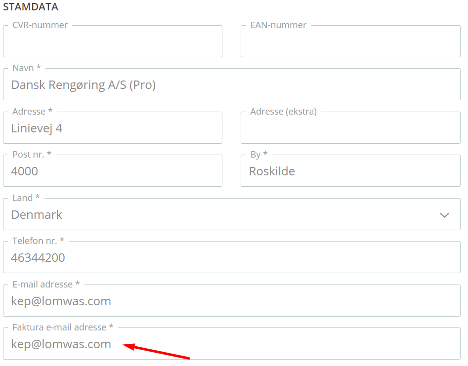Screen dimensions: 468x366
Task: Click the floating 'Adresse (ekstra)' label text
Action: tap(284, 112)
